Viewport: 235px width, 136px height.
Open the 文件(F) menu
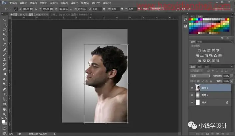(13, 3)
